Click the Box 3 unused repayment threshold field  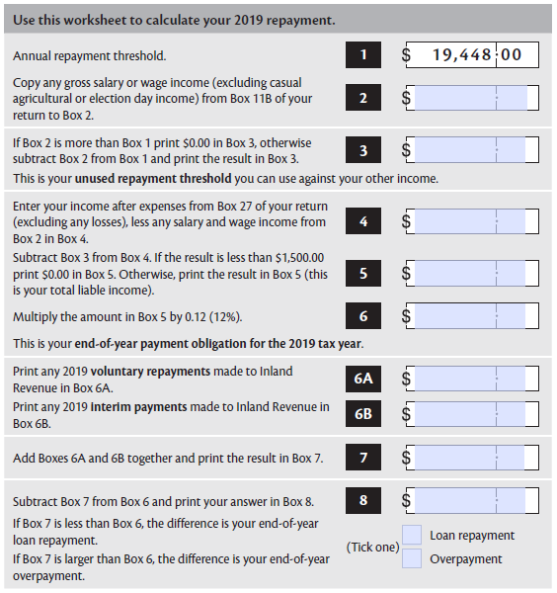472,150
